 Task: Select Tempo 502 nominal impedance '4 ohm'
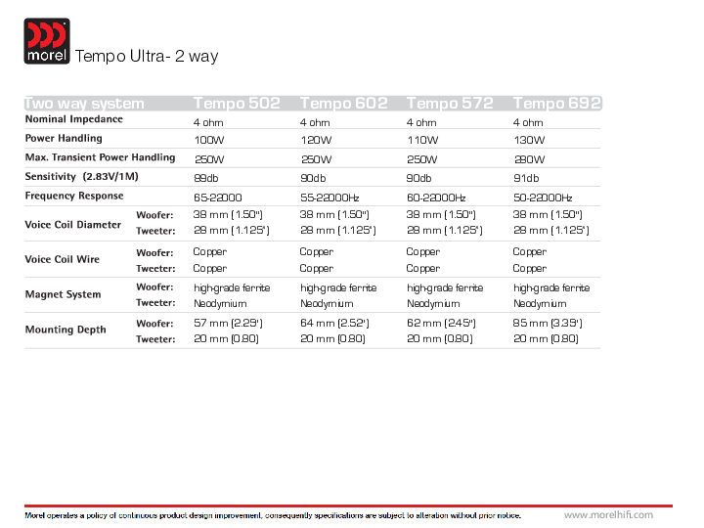click(x=208, y=122)
